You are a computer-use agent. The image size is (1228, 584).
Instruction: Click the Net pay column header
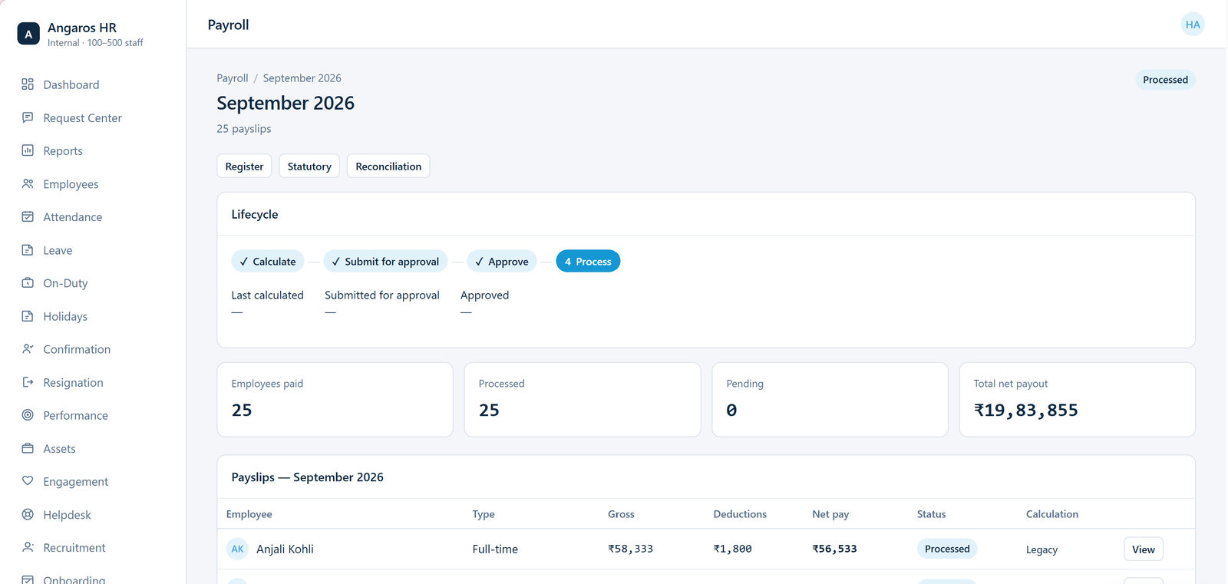[x=830, y=514]
